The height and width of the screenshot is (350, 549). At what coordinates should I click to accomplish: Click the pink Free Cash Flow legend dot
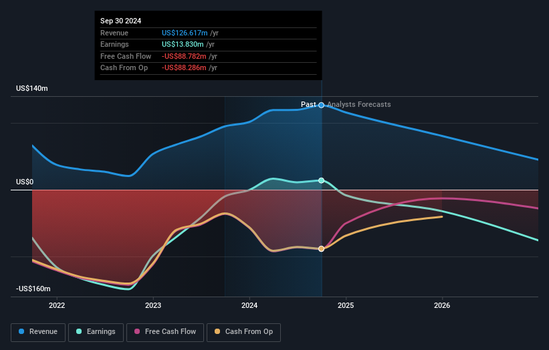pyautogui.click(x=137, y=331)
